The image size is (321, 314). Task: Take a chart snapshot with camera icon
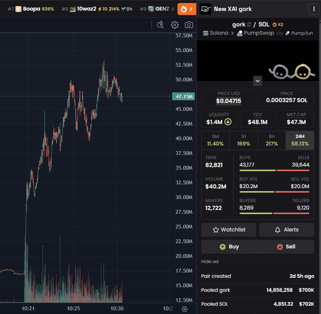pos(189,25)
